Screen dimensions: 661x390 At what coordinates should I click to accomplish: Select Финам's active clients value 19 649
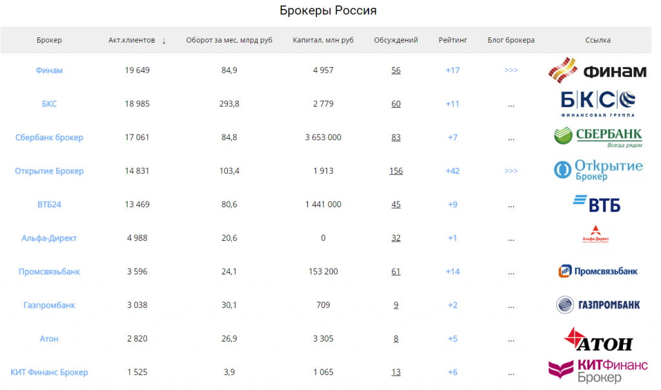[137, 70]
